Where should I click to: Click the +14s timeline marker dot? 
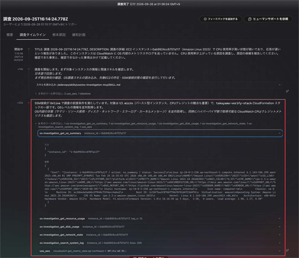(29, 69)
